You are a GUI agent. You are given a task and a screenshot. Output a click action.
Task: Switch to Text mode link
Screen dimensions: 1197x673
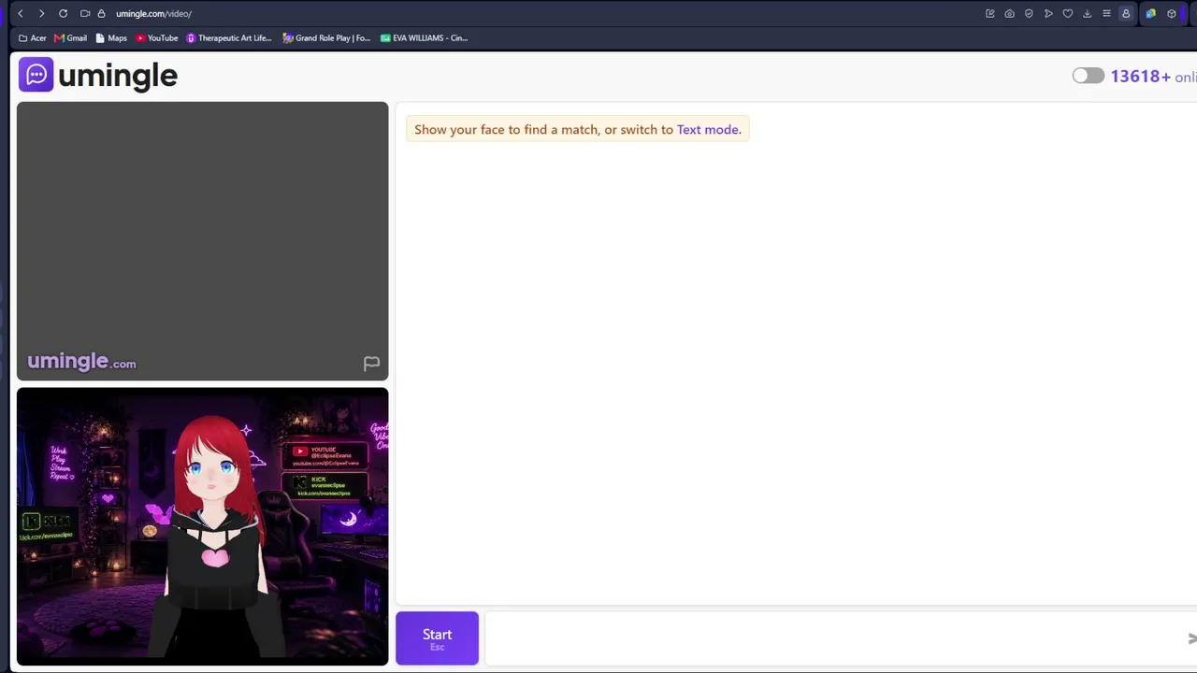coord(707,130)
